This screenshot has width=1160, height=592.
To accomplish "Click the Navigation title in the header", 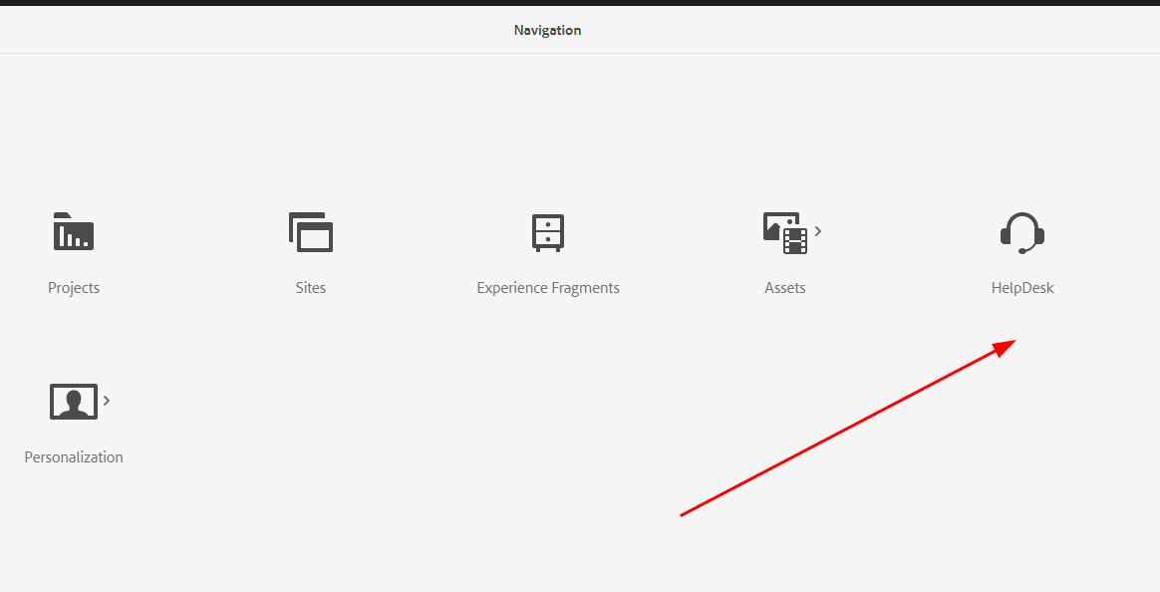I will [547, 30].
